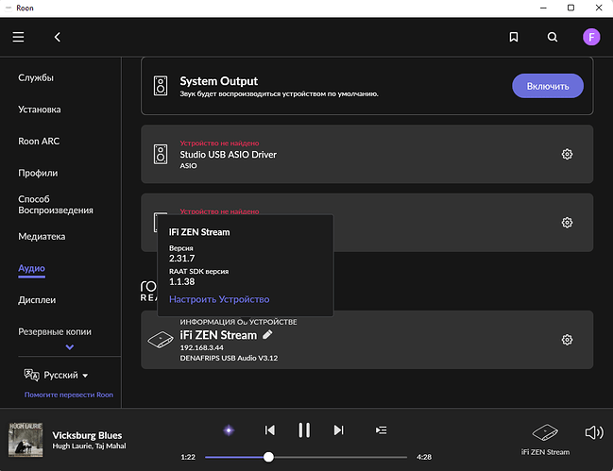Open the hamburger navigation menu

[18, 37]
